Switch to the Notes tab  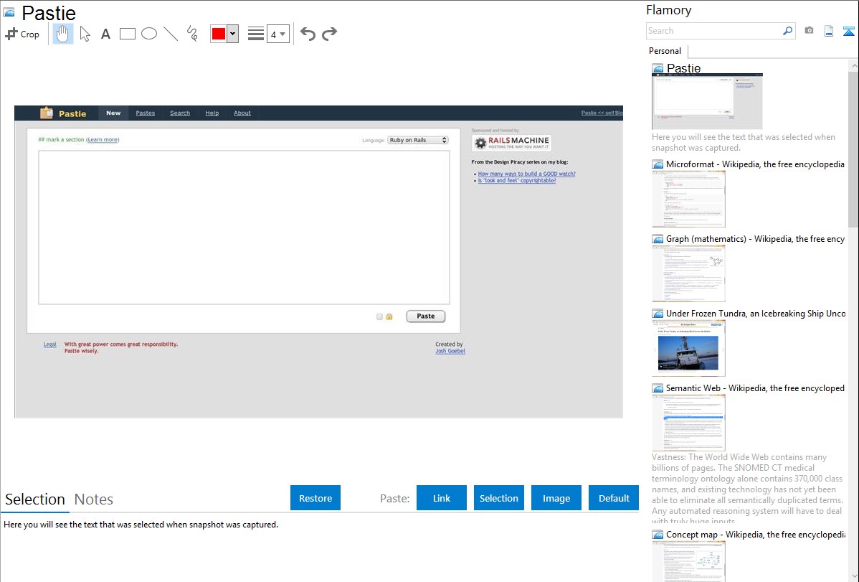tap(94, 499)
